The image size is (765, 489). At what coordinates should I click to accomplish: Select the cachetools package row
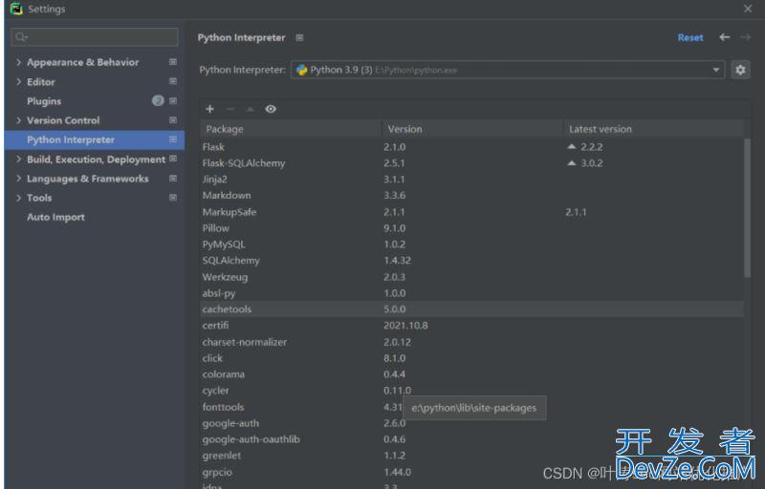(471, 309)
